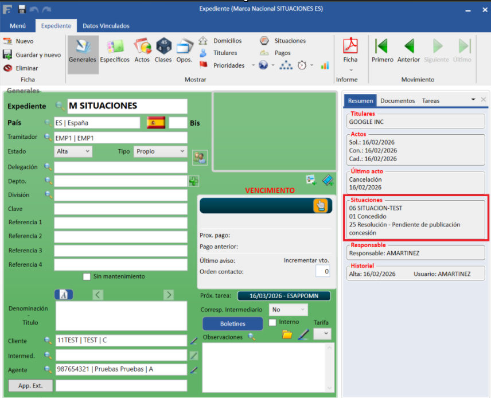This screenshot has height=398, width=491.
Task: Open the Actos view in ribbon
Action: coord(142,50)
